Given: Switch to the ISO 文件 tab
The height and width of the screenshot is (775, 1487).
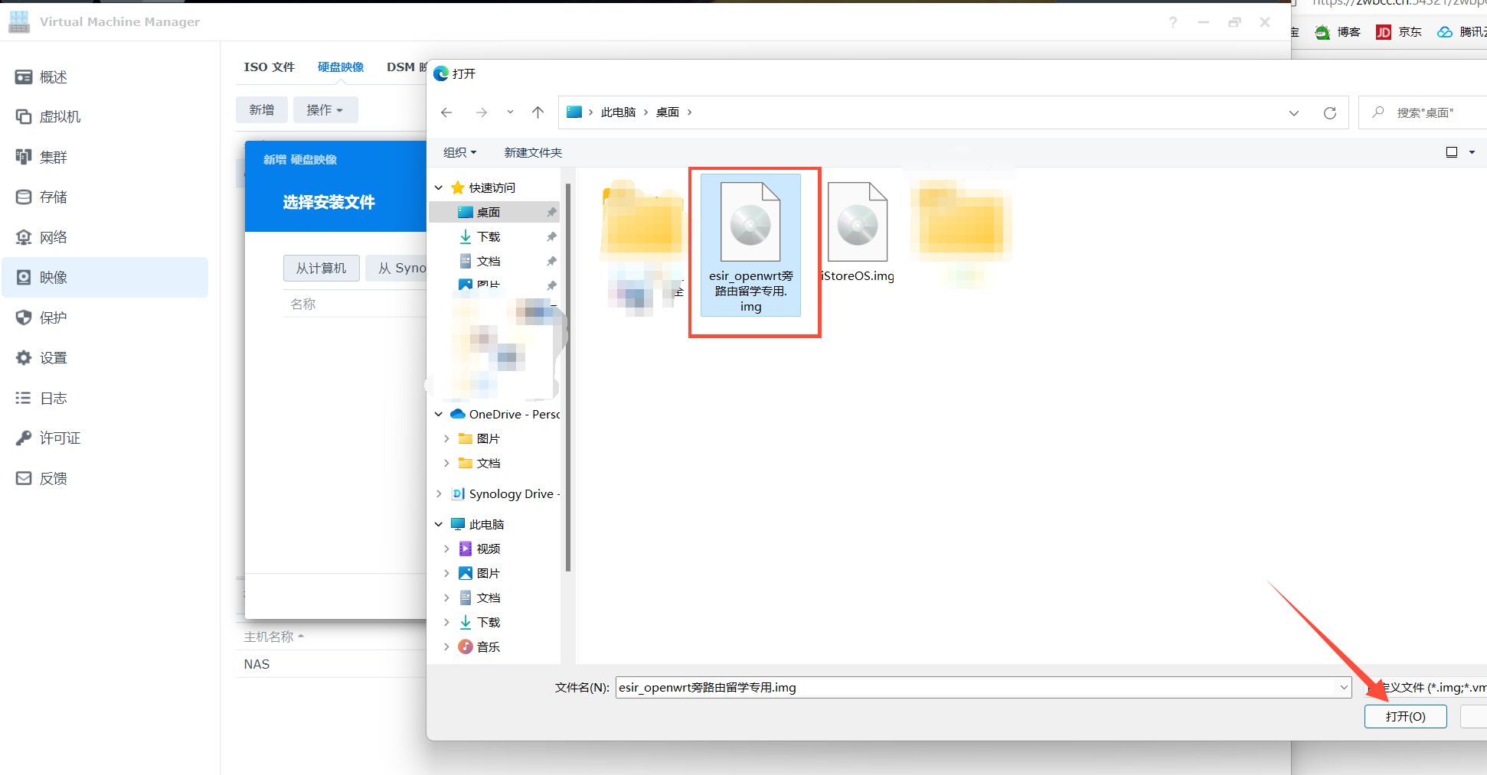Looking at the screenshot, I should coord(269,67).
